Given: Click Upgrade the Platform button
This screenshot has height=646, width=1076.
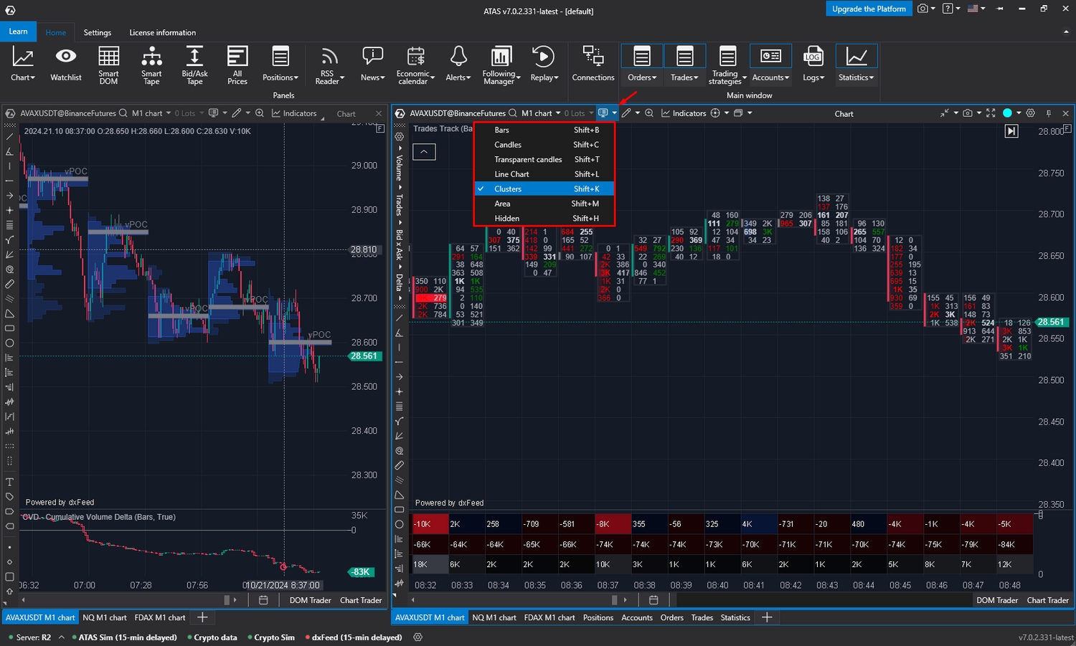Looking at the screenshot, I should (x=869, y=9).
